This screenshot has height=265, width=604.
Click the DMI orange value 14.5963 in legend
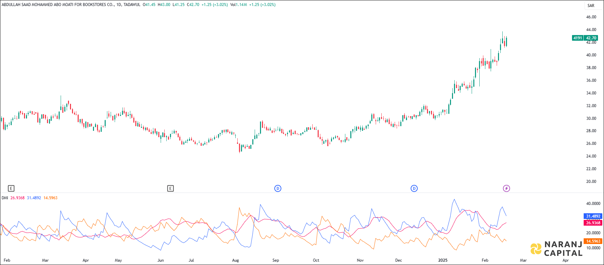[x=50, y=198]
